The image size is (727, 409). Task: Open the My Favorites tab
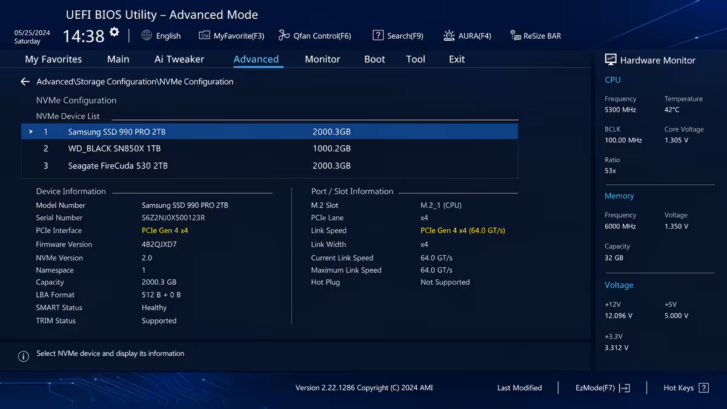[x=53, y=59]
